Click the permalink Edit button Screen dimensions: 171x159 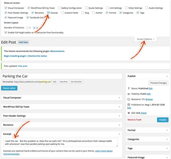[55, 82]
